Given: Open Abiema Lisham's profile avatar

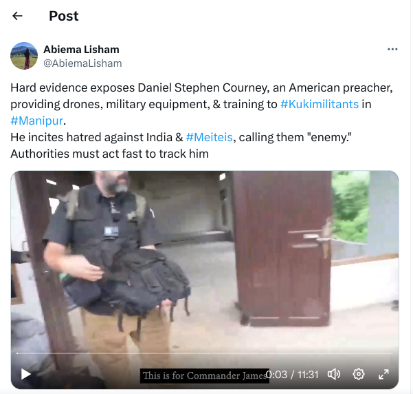Looking at the screenshot, I should [24, 56].
